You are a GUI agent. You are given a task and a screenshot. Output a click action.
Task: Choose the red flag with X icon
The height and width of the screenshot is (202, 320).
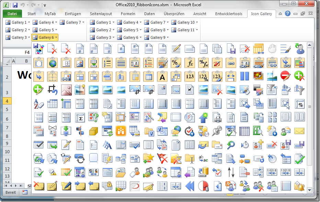[x=162, y=158]
